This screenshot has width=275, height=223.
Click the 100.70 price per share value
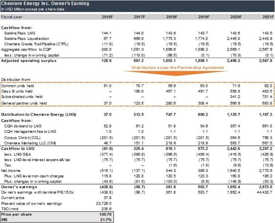[x=105, y=214]
